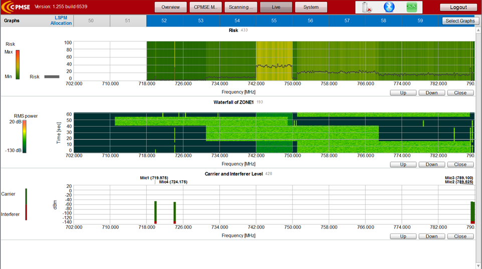Open the System tab
The width and height of the screenshot is (482, 269).
point(311,7)
